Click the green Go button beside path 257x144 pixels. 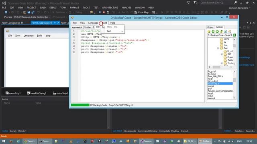(x=235, y=35)
